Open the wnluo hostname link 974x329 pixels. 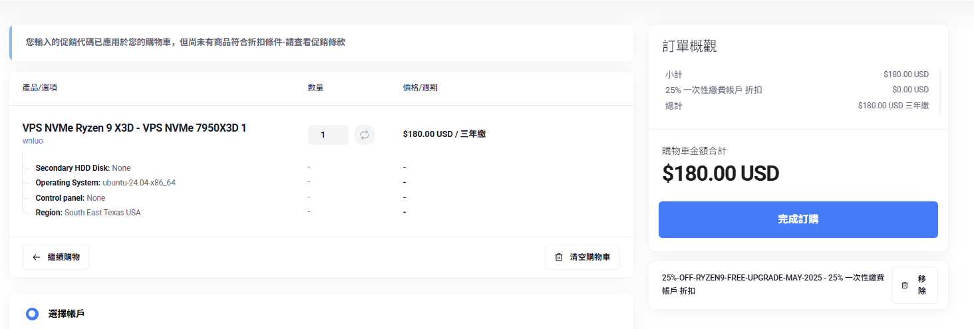pyautogui.click(x=33, y=141)
